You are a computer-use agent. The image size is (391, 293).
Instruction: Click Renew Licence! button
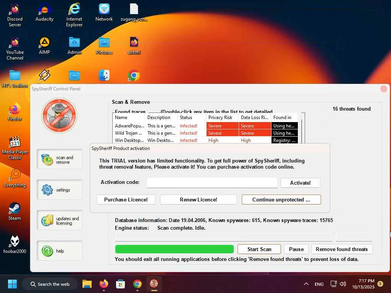click(199, 200)
